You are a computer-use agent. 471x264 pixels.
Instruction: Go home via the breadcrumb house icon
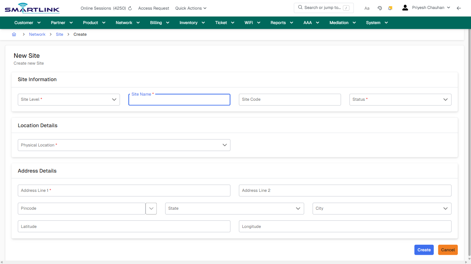[14, 34]
